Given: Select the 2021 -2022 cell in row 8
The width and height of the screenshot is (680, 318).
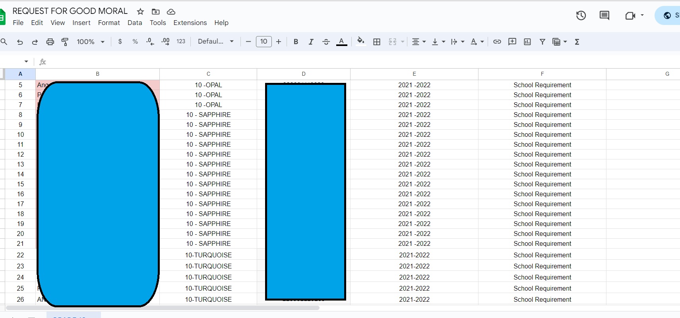Looking at the screenshot, I should 414,115.
